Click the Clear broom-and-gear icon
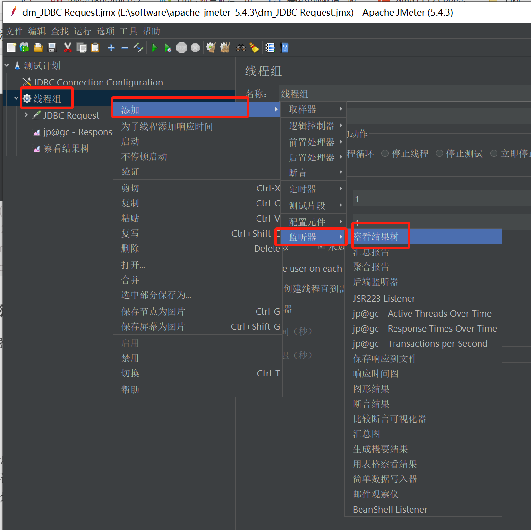Image resolution: width=531 pixels, height=530 pixels. click(211, 48)
